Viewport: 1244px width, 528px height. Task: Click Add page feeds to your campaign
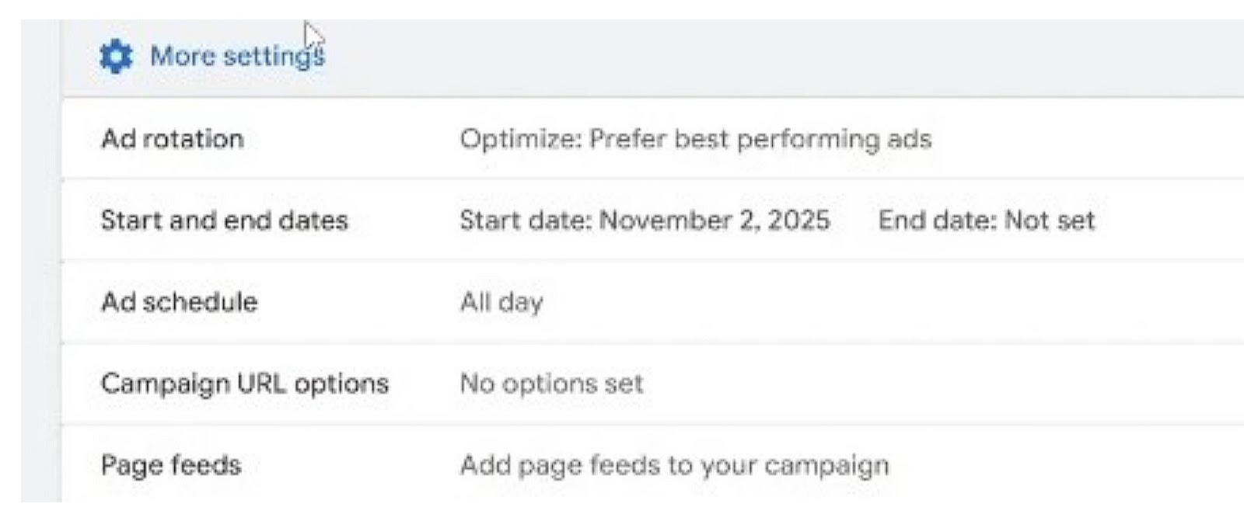[674, 465]
